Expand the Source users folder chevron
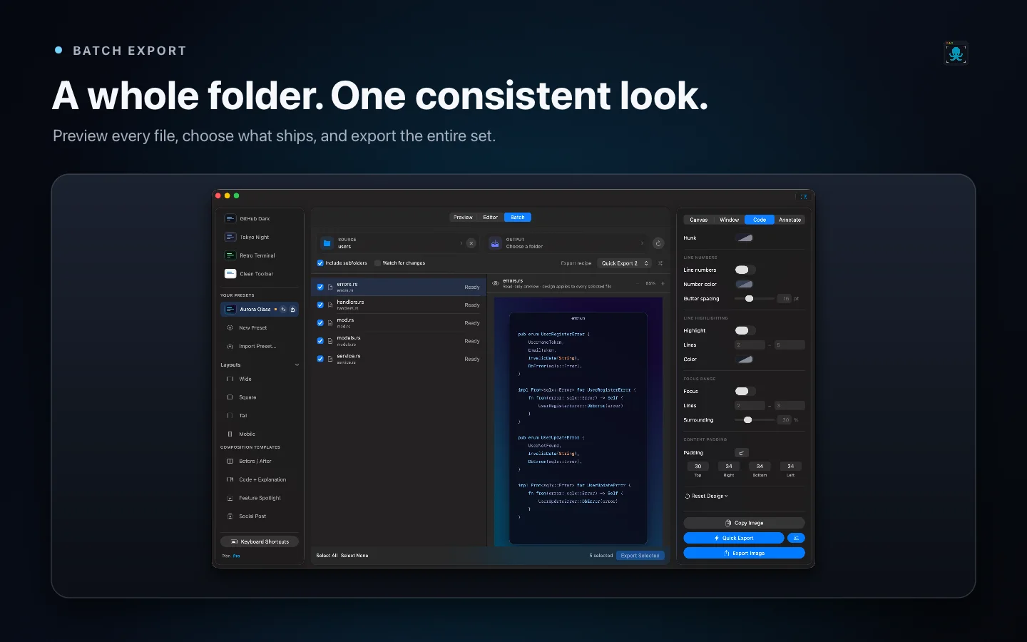 [x=461, y=243]
